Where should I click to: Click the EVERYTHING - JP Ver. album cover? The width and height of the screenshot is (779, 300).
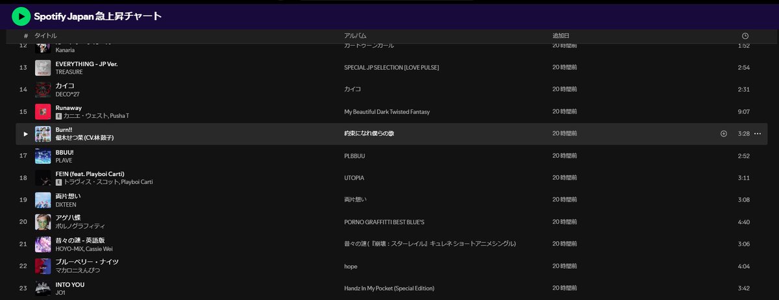(43, 68)
